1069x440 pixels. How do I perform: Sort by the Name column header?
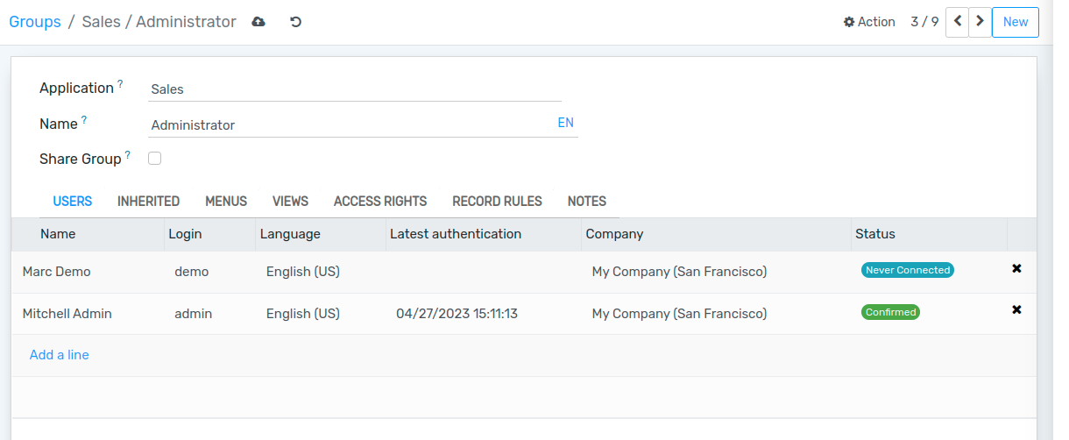[x=88, y=234]
